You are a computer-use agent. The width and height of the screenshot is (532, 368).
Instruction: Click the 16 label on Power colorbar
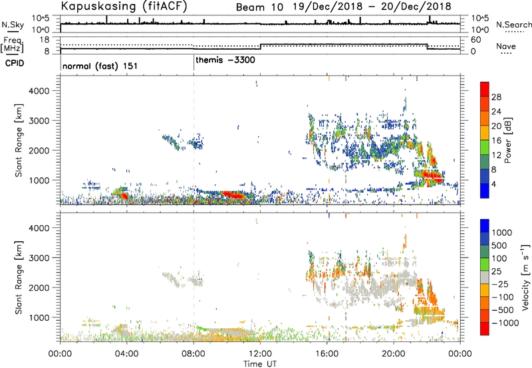click(496, 141)
